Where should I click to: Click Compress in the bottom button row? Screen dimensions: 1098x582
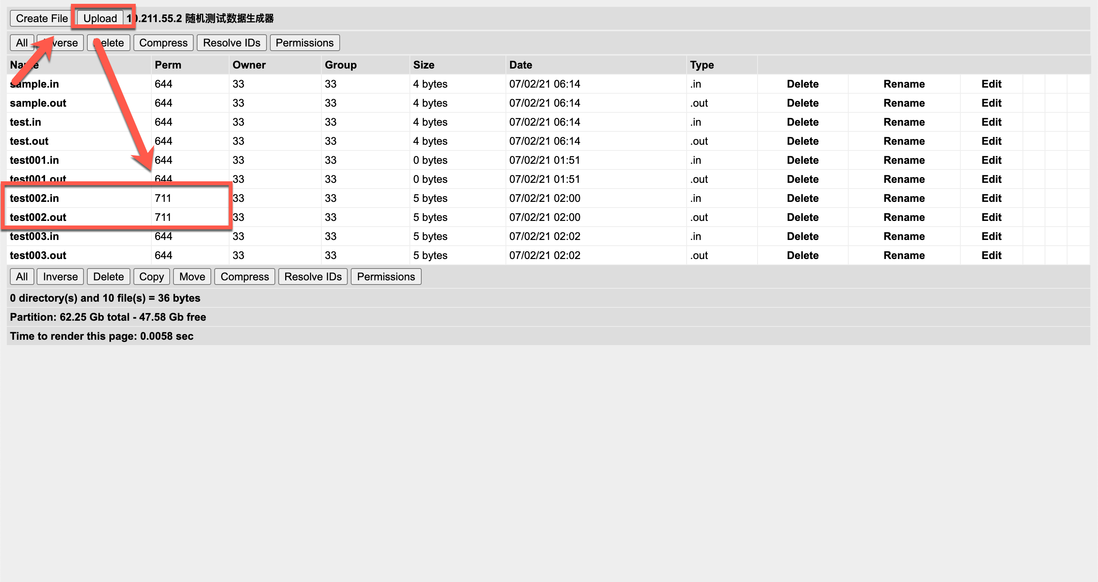coord(245,276)
